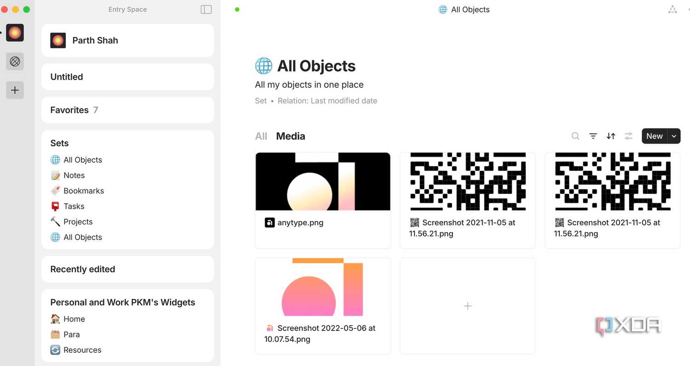The image size is (690, 366).
Task: Collapse the Sets widget header
Action: click(59, 143)
